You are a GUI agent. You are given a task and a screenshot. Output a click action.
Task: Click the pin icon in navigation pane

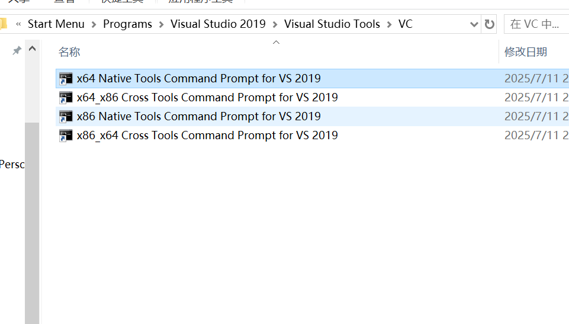(x=17, y=50)
